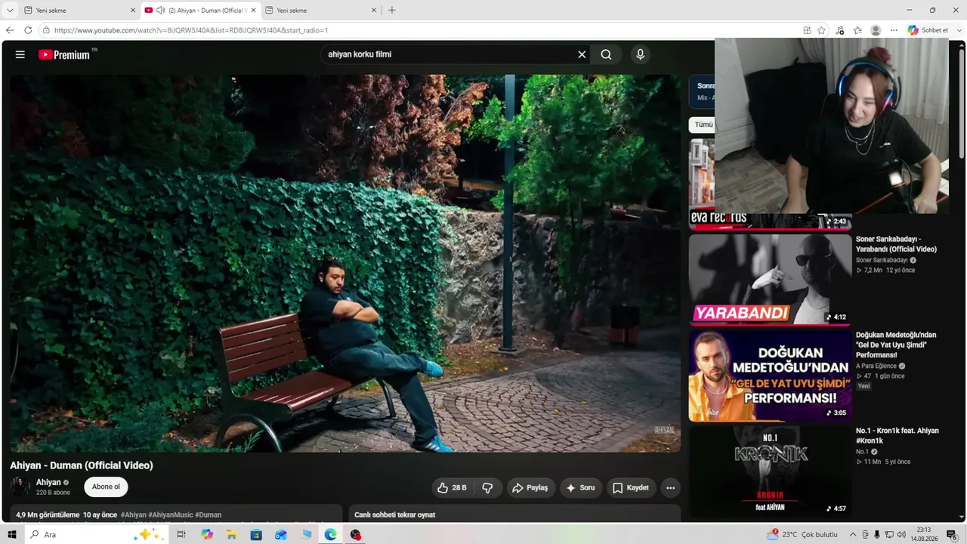Mute the YouTube tab audio icon

(x=160, y=11)
